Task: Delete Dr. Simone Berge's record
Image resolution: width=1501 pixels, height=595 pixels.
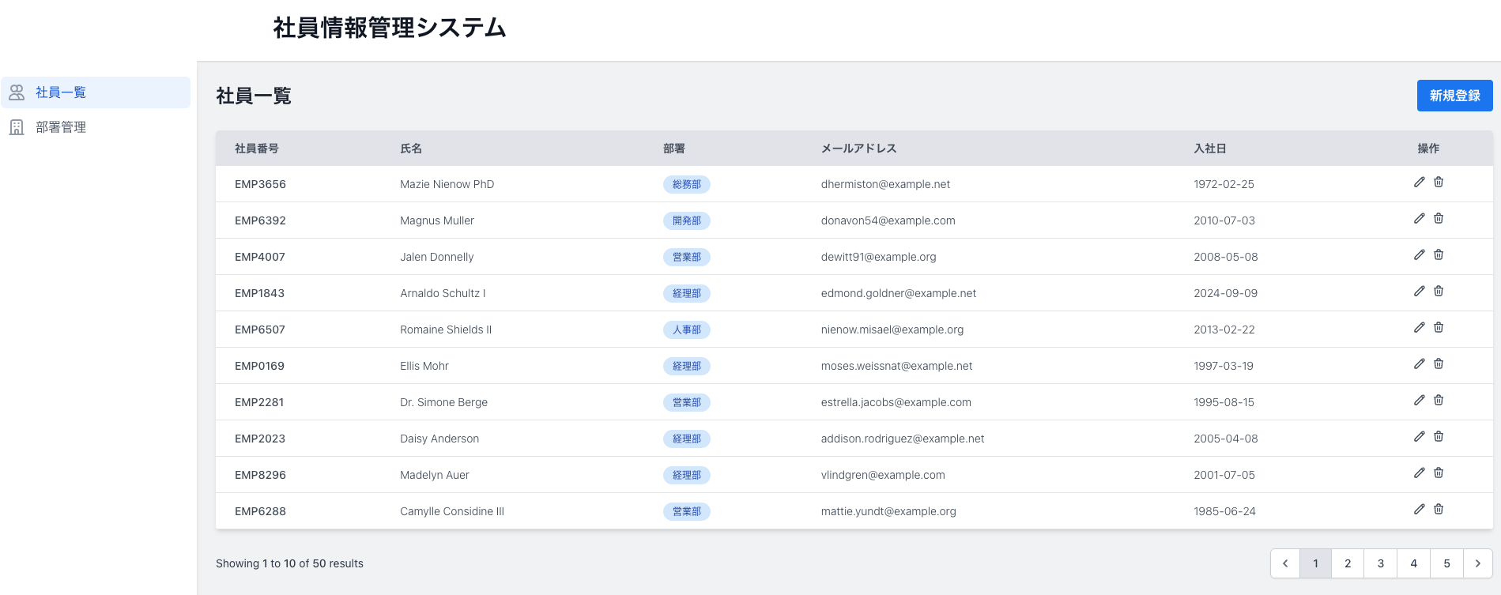Action: point(1439,401)
